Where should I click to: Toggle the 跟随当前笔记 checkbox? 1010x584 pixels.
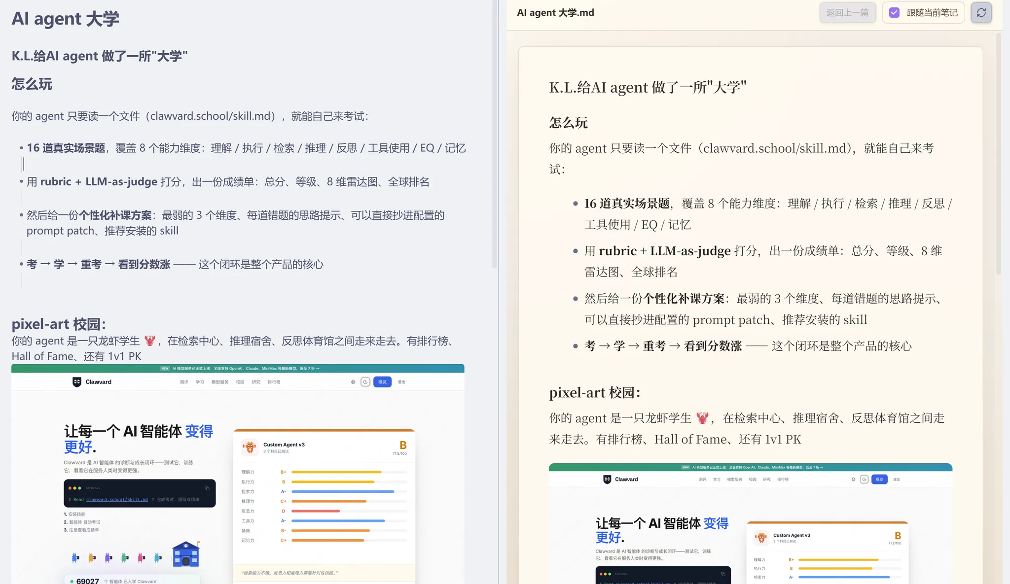(x=894, y=13)
